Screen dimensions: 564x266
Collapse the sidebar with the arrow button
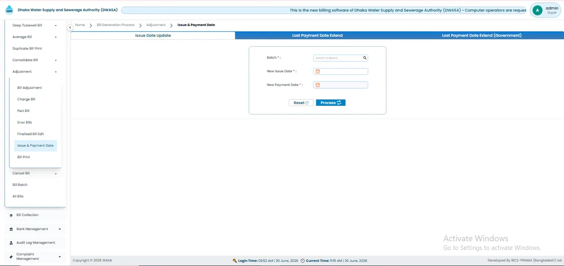(x=70, y=28)
